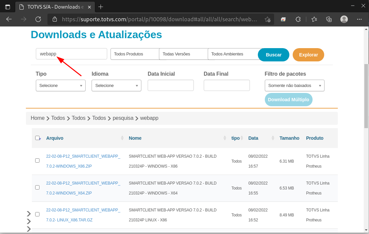This screenshot has width=369, height=234.
Task: Close the TOTVS S/A Downloads tab
Action: pyautogui.click(x=89, y=7)
